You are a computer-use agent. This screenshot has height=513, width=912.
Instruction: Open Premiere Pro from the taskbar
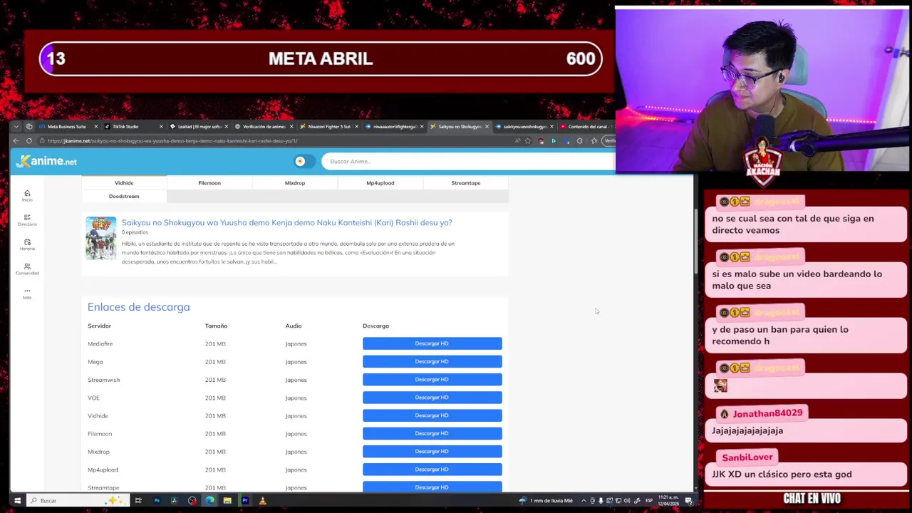[245, 500]
